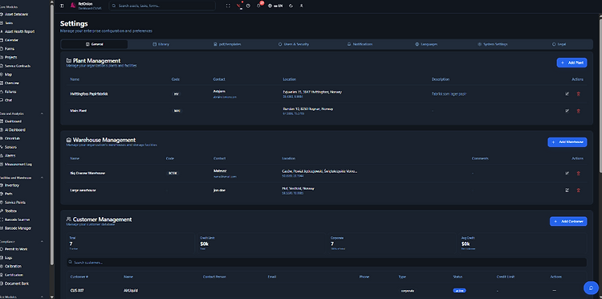Click the Add Customer button

pos(568,221)
